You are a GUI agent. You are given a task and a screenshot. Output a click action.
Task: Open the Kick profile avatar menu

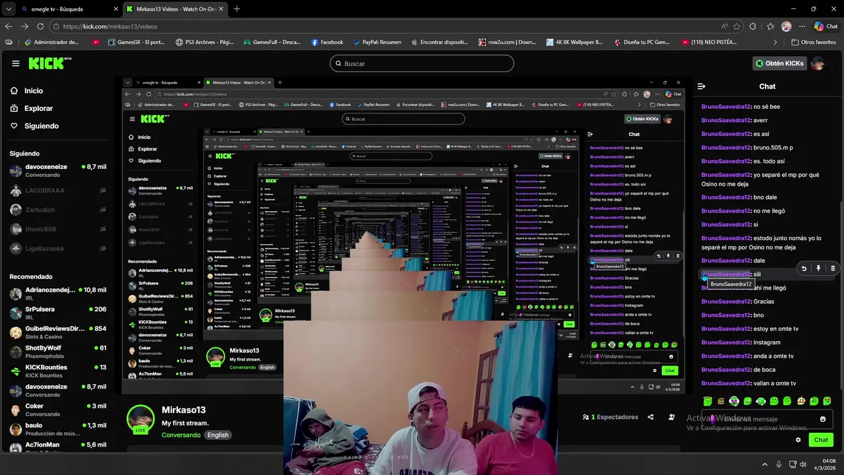coord(818,63)
